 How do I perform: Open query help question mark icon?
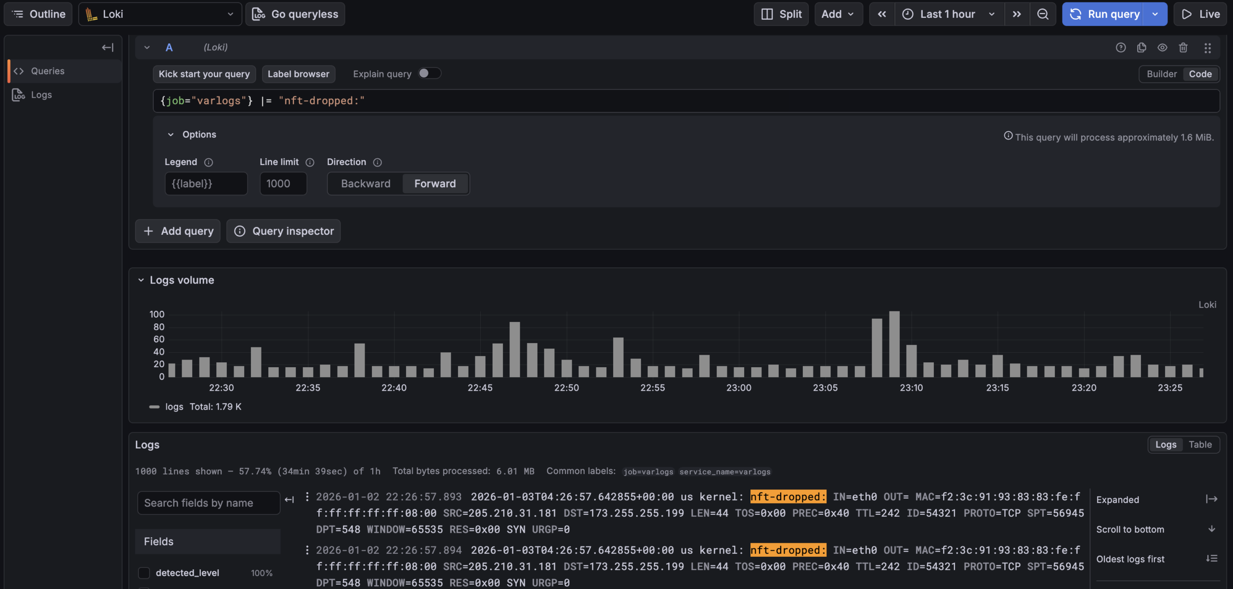pyautogui.click(x=1121, y=48)
